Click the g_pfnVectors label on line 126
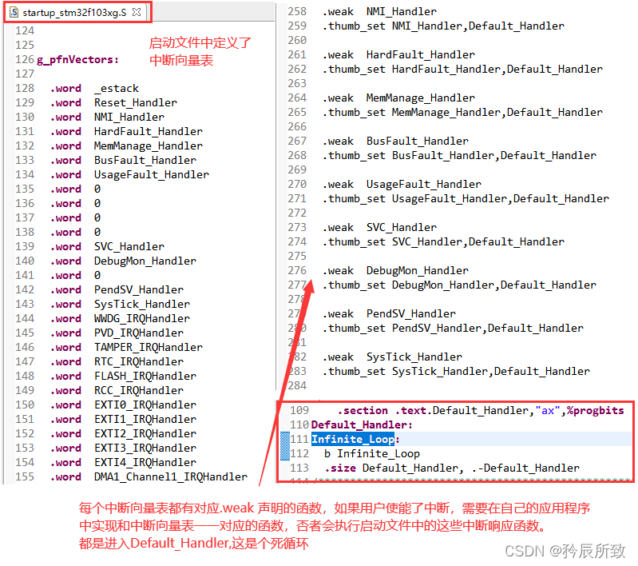Image resolution: width=638 pixels, height=566 pixels. [x=77, y=60]
